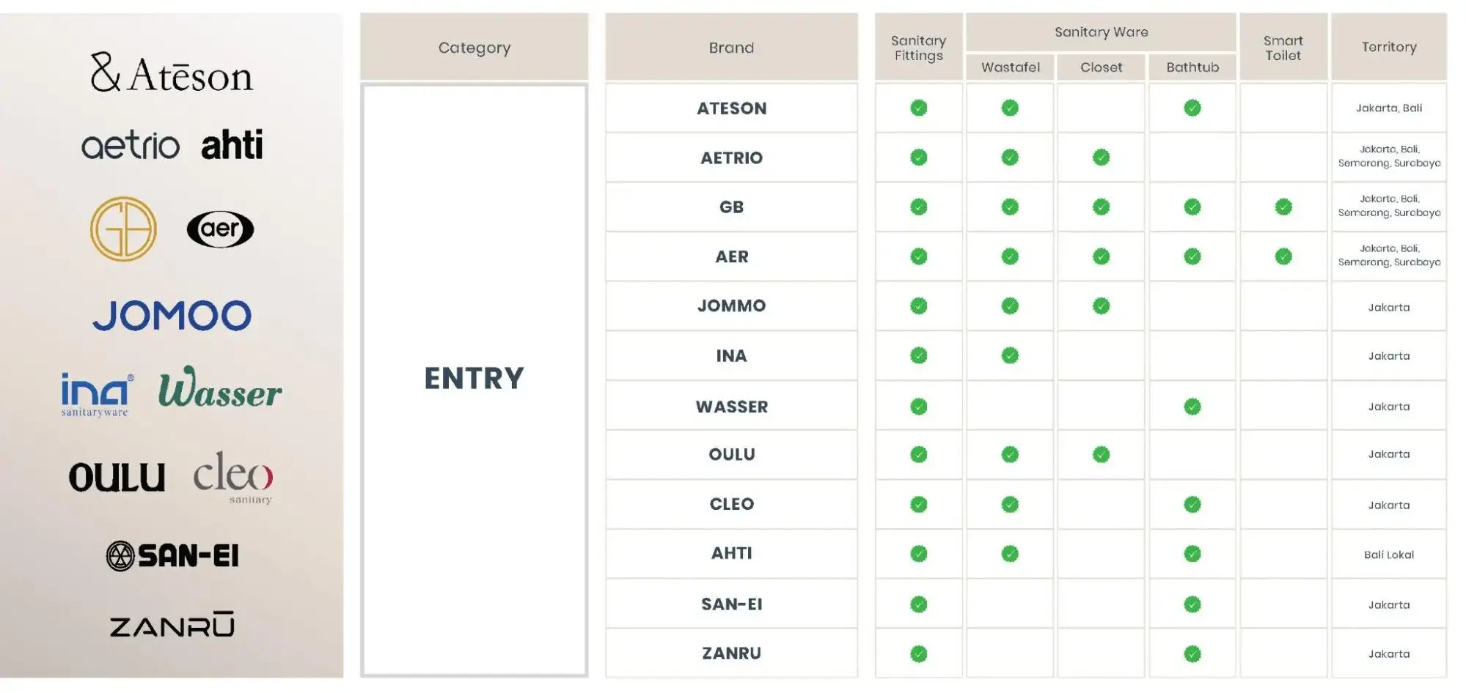
Task: Click the cleo sanitary logo
Action: (233, 478)
